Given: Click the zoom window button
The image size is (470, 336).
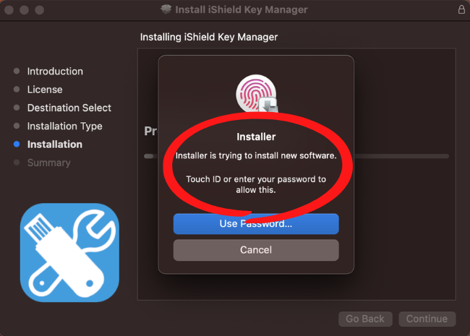Looking at the screenshot, I should click(39, 10).
